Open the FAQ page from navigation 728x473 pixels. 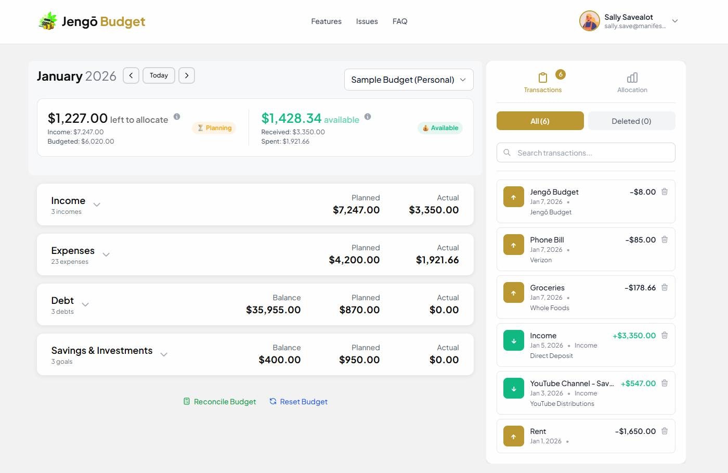click(x=400, y=21)
